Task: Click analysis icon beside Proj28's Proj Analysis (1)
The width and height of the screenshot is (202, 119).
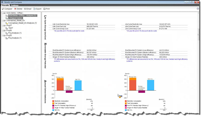Action: tap(7, 33)
